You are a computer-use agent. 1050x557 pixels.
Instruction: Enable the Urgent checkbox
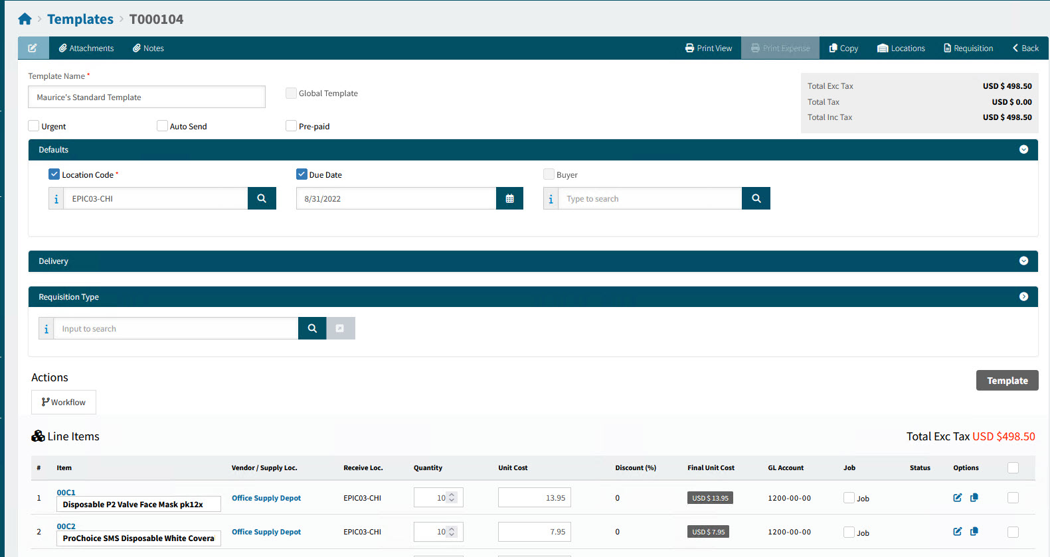coord(34,126)
